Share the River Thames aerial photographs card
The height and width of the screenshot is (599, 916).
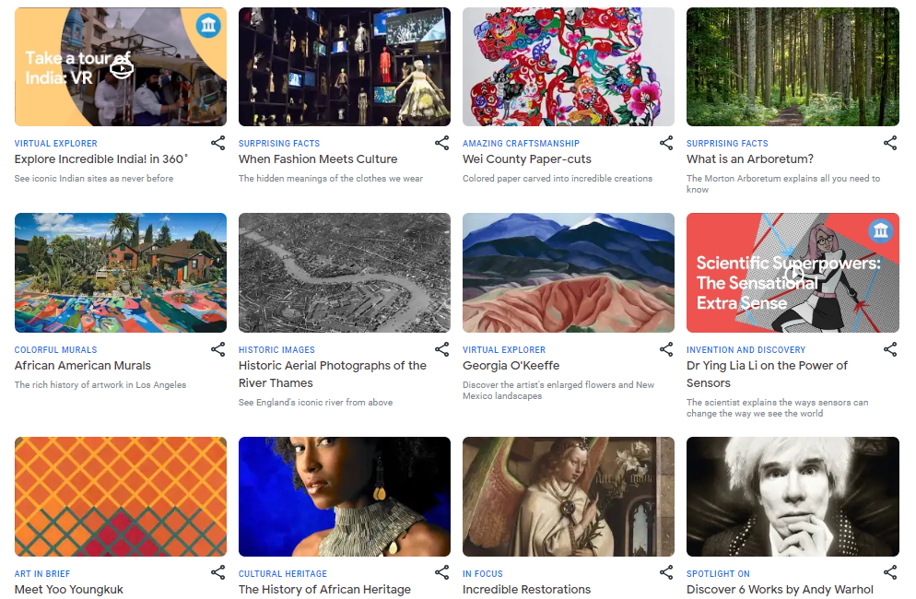(x=442, y=349)
